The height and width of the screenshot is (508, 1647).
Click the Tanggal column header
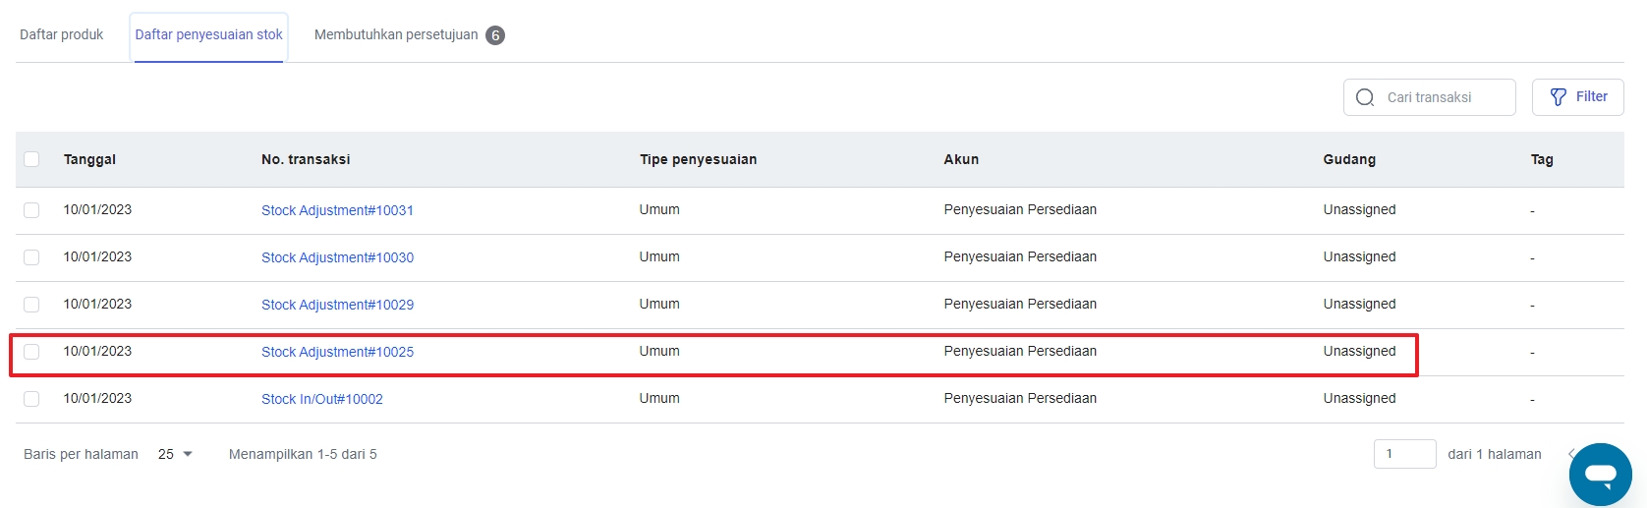tap(89, 159)
